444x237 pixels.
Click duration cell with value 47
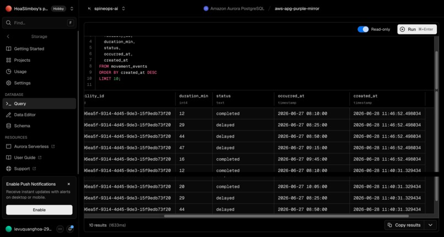pos(194,148)
